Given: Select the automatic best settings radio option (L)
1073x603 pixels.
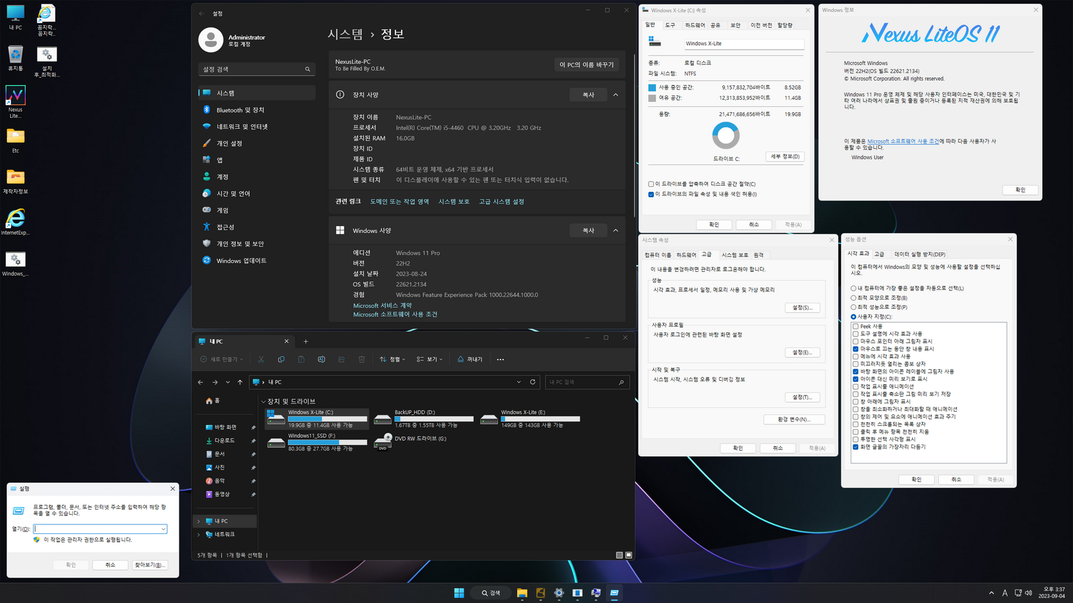Looking at the screenshot, I should [x=854, y=289].
